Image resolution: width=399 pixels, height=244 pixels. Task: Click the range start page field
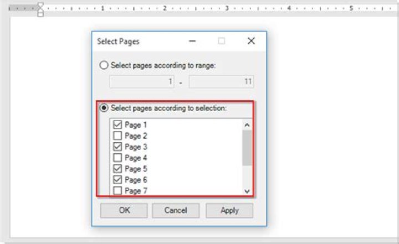pyautogui.click(x=142, y=82)
